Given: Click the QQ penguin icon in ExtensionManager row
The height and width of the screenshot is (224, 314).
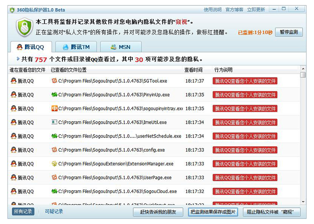Looking at the screenshot, I should point(14,163).
